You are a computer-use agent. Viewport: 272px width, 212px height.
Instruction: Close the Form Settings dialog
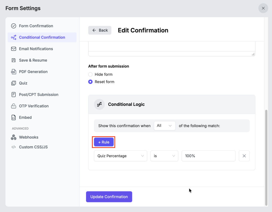(x=263, y=8)
